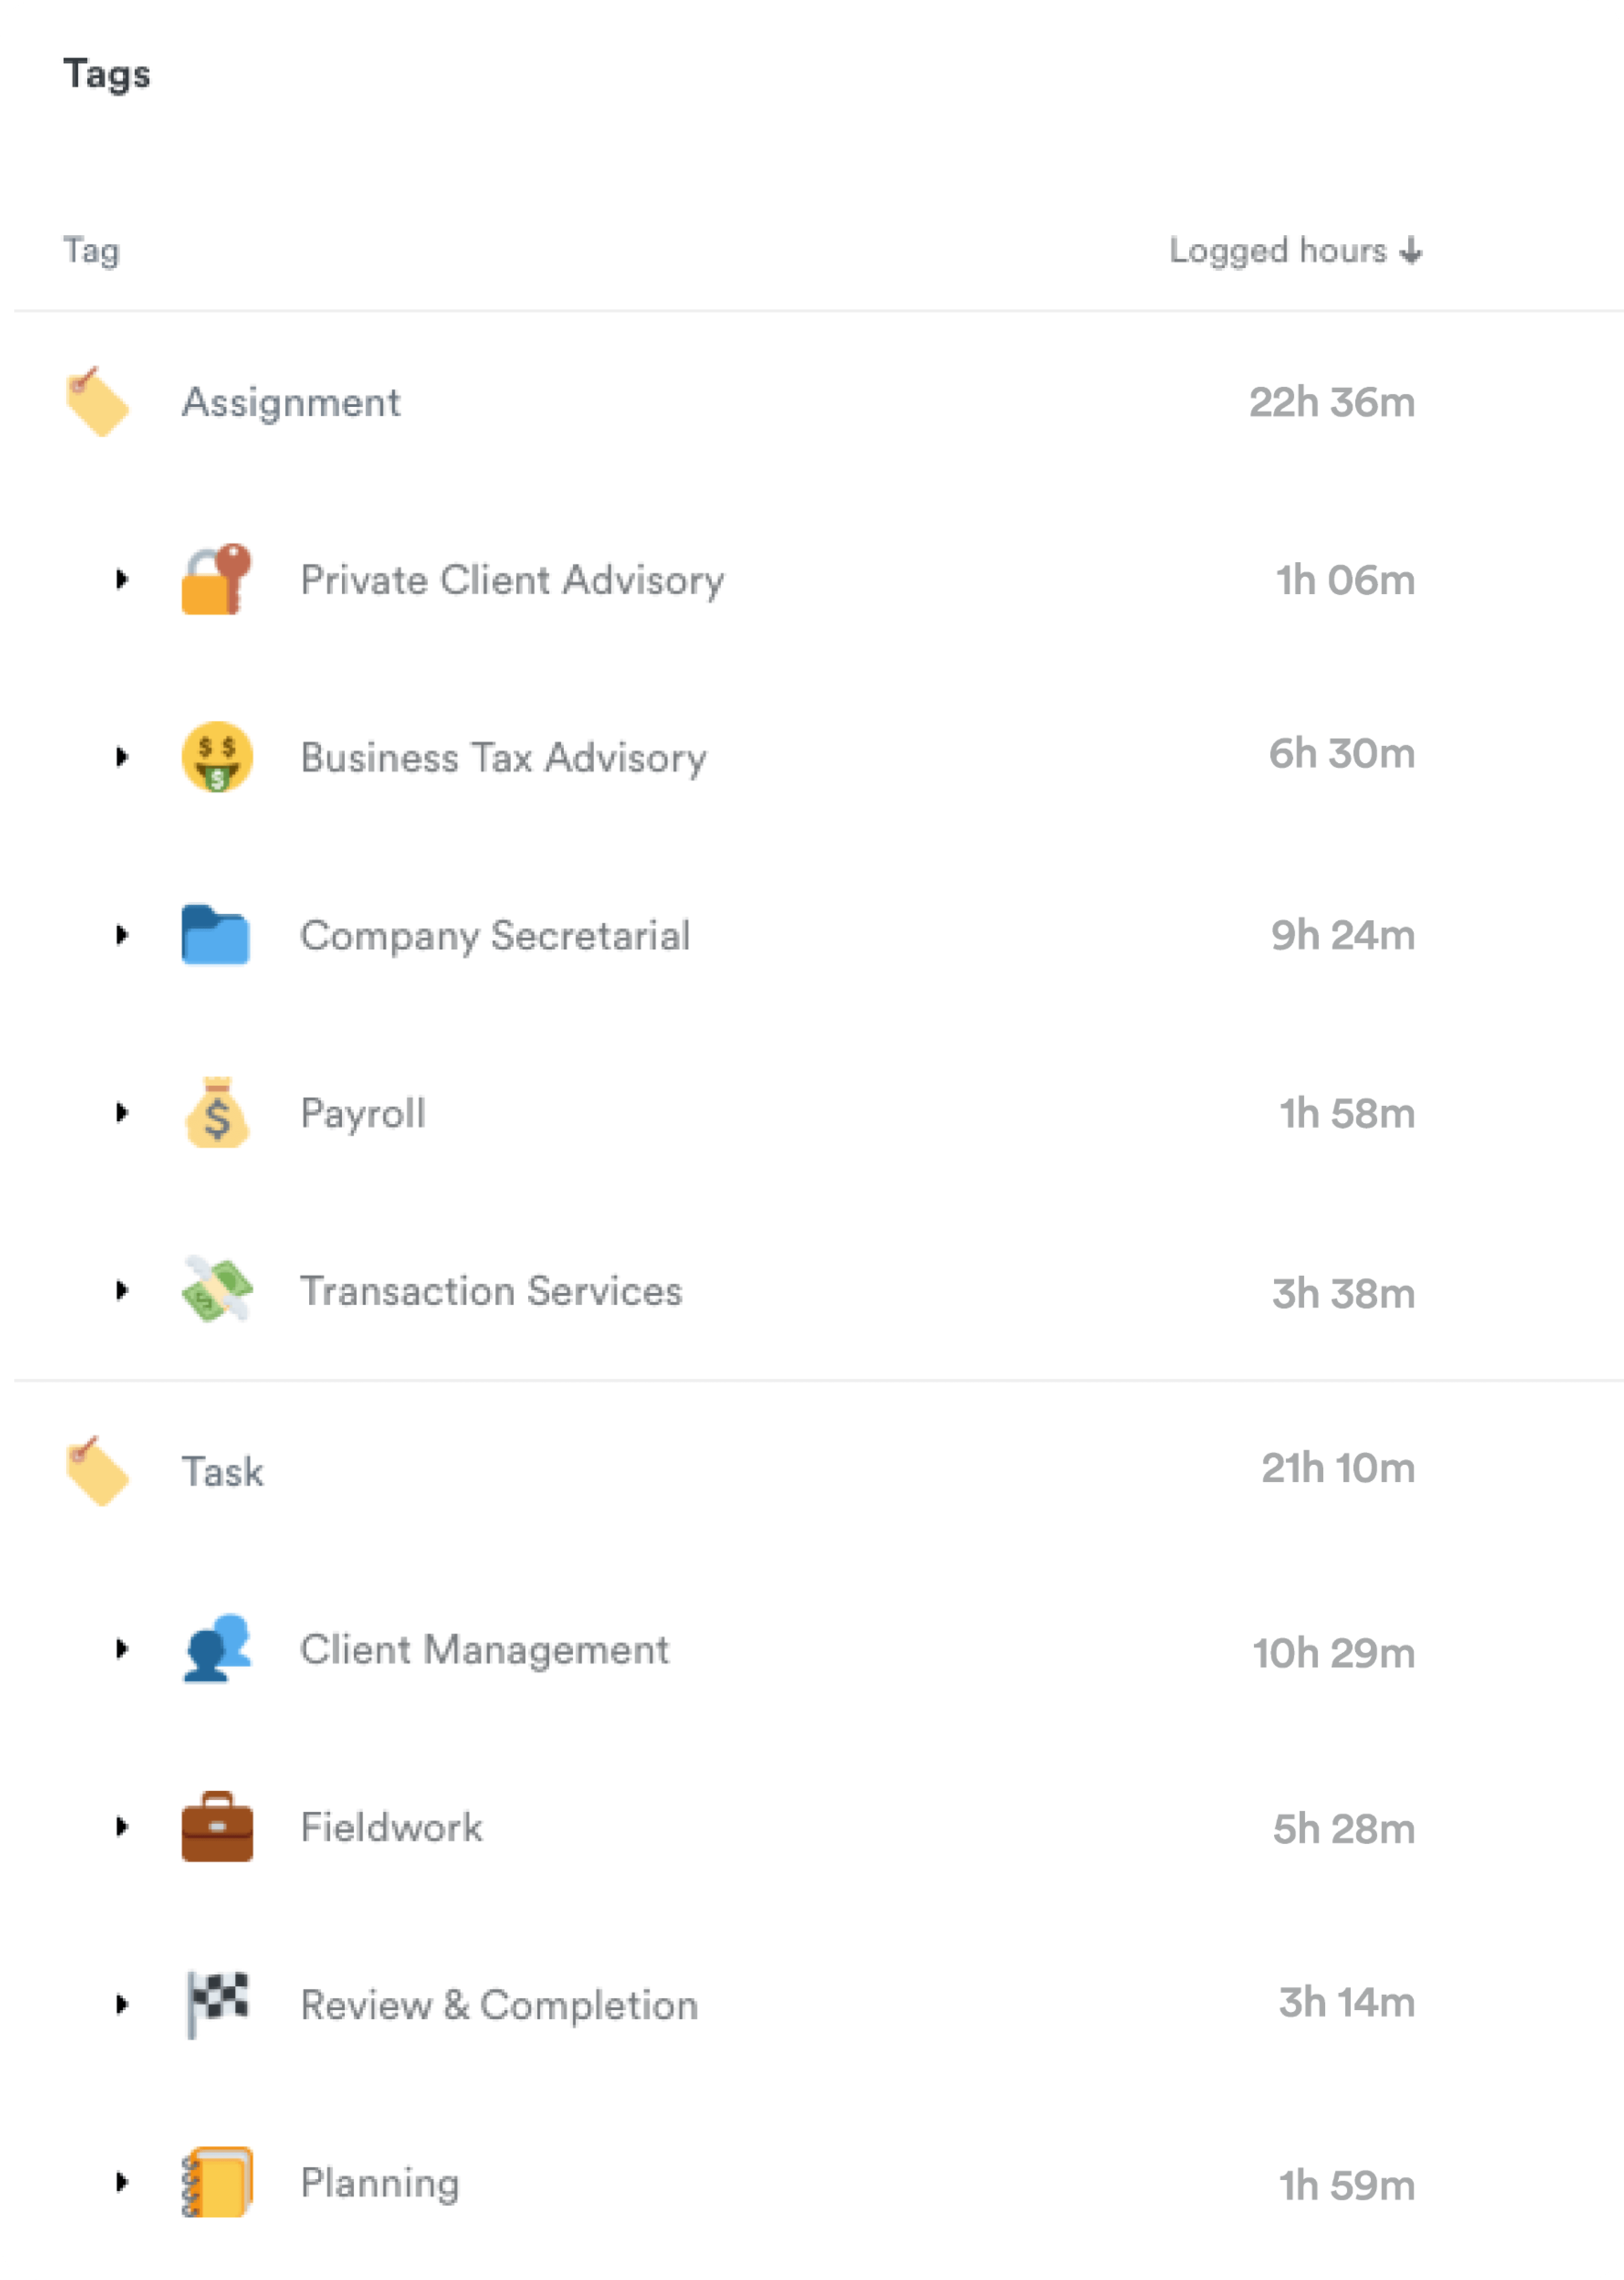The width and height of the screenshot is (1624, 2280).
Task: Click the Assignment tag label icon
Action: 97,402
